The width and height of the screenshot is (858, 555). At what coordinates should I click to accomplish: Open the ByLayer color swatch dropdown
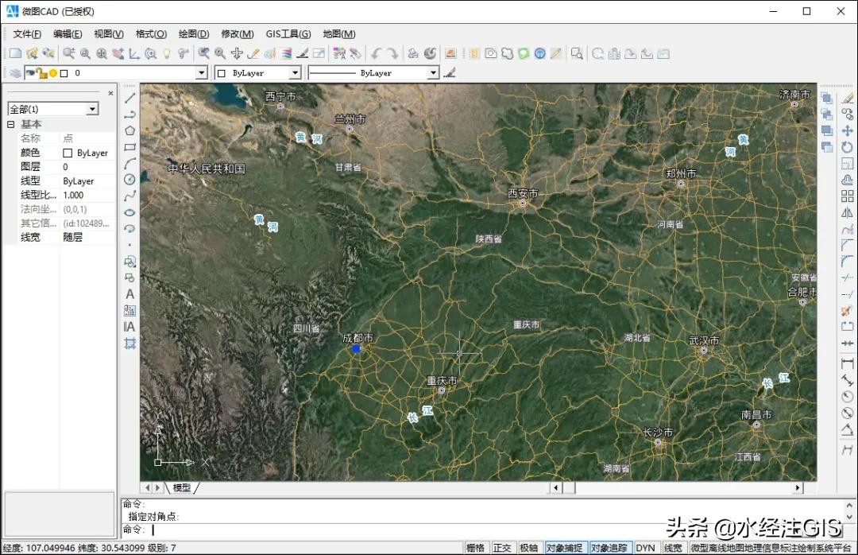[x=295, y=73]
